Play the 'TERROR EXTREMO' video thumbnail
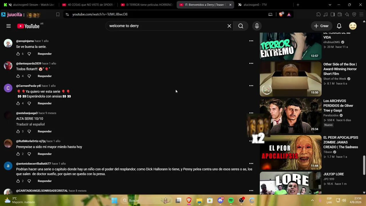 [291, 46]
